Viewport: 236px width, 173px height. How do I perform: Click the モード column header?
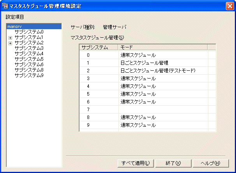pyautogui.click(x=162, y=47)
